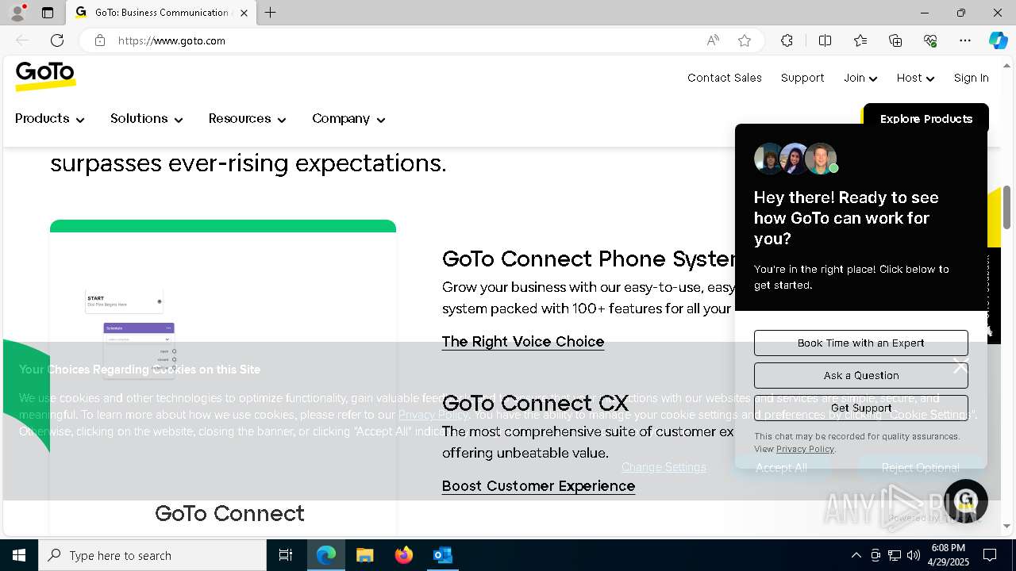Refresh the current page
This screenshot has height=571, width=1016.
57,40
